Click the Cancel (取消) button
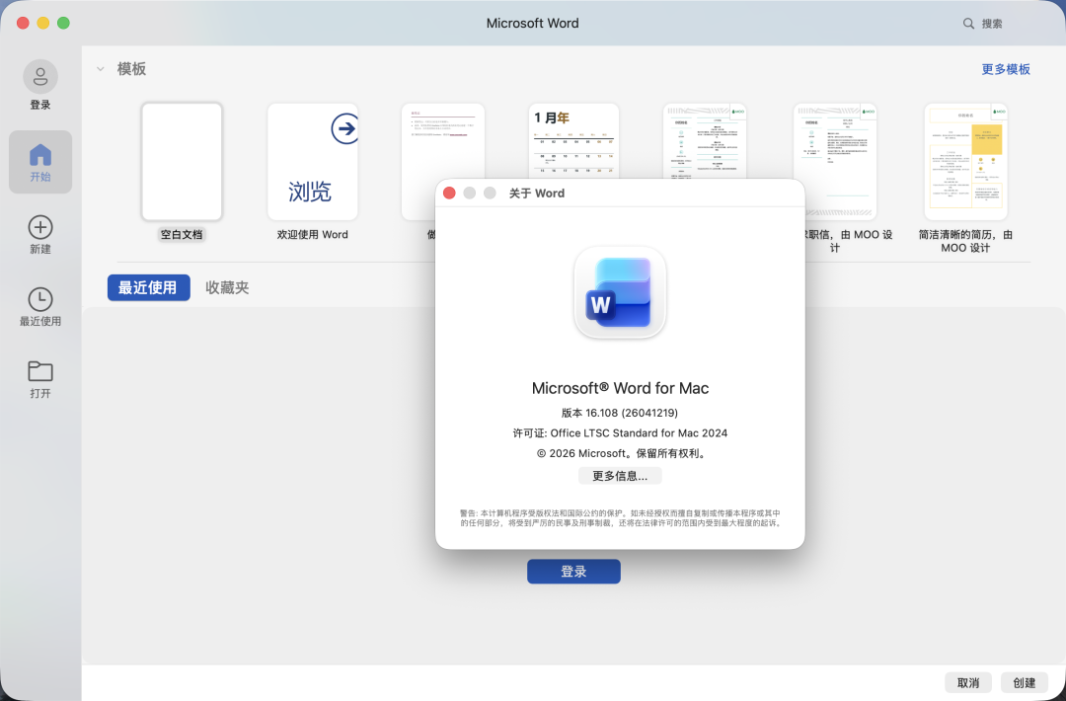 [968, 682]
